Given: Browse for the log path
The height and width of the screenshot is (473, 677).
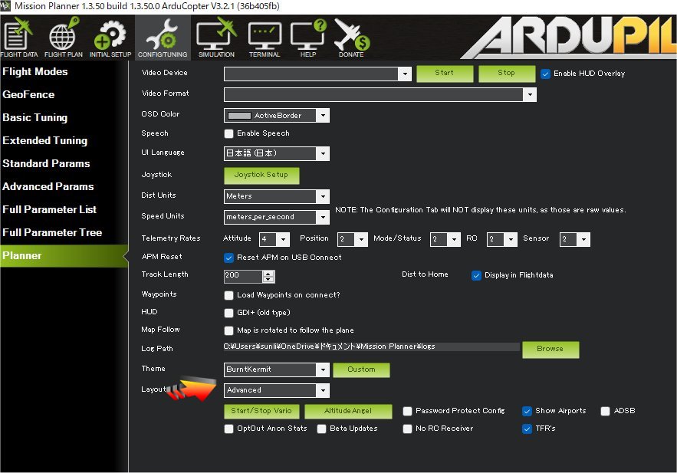Looking at the screenshot, I should pyautogui.click(x=550, y=349).
